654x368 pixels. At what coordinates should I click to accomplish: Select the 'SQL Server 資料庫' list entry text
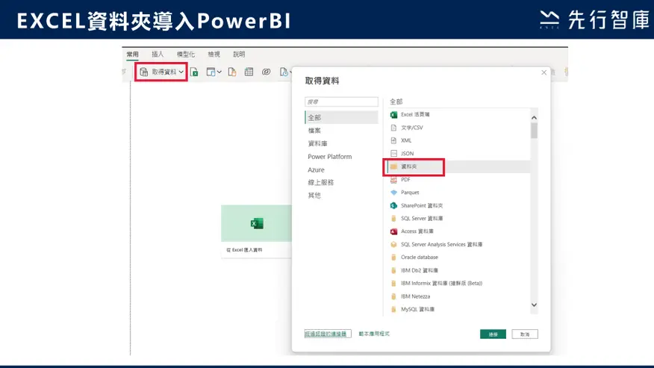click(422, 219)
